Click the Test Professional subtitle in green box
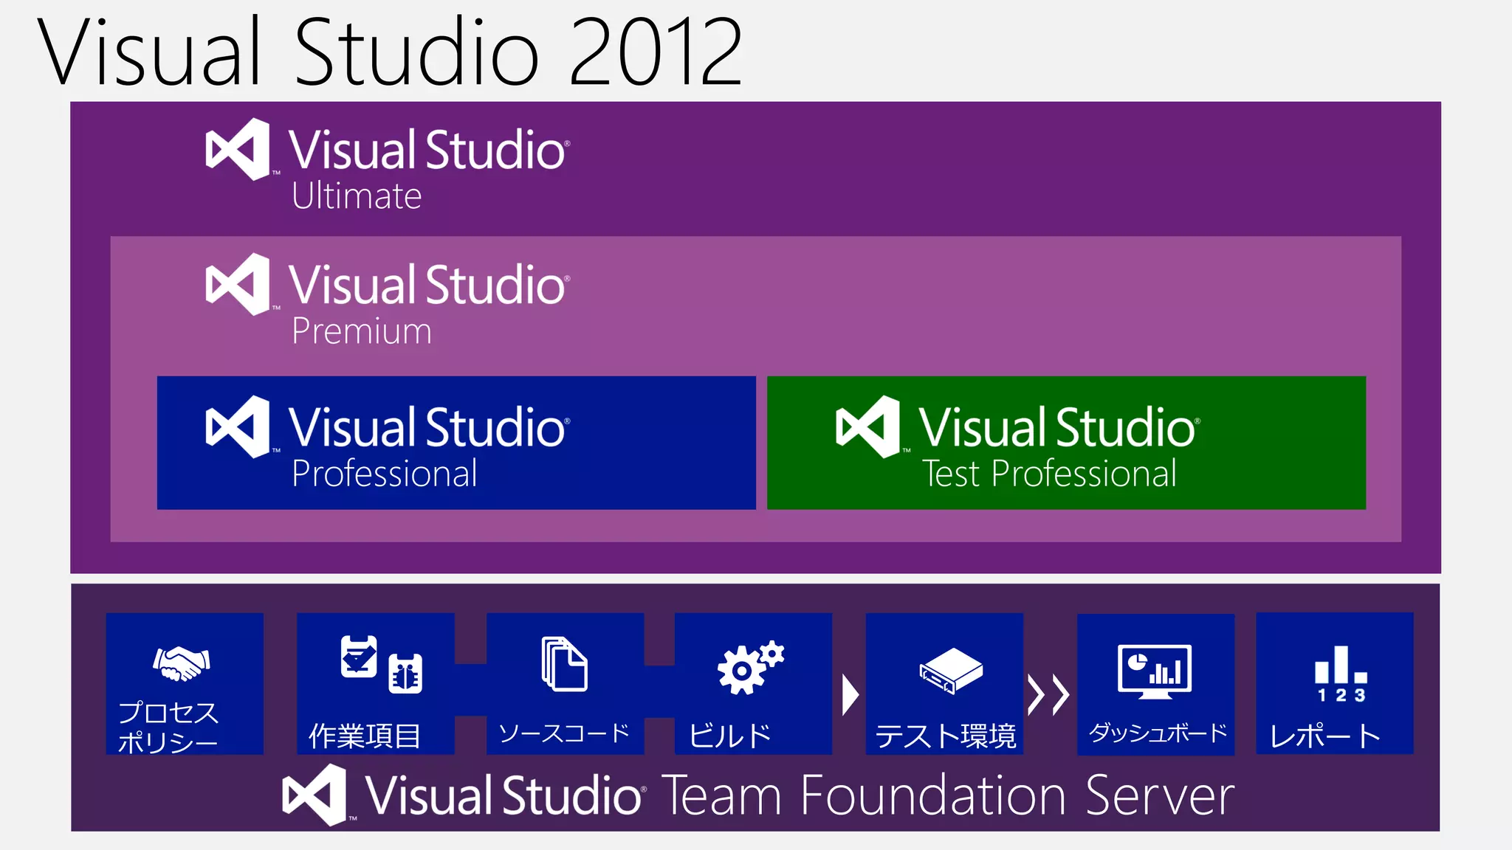The image size is (1512, 850). 1049,474
